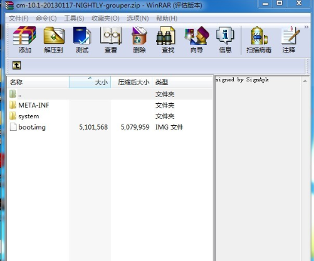Select the parent folder '..' row
Viewport: 314px width, 261px height.
tap(110, 95)
